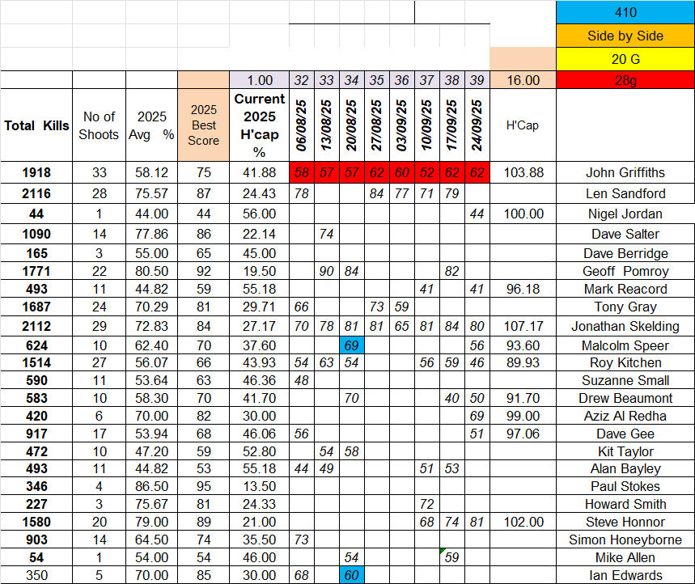
Task: Click the yellow 20 G legend cell
Action: pos(625,59)
